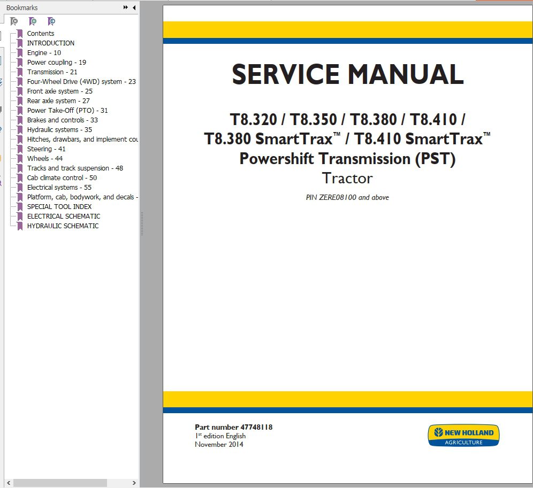
Task: Click the Bookmarks panel title
Action: click(22, 7)
